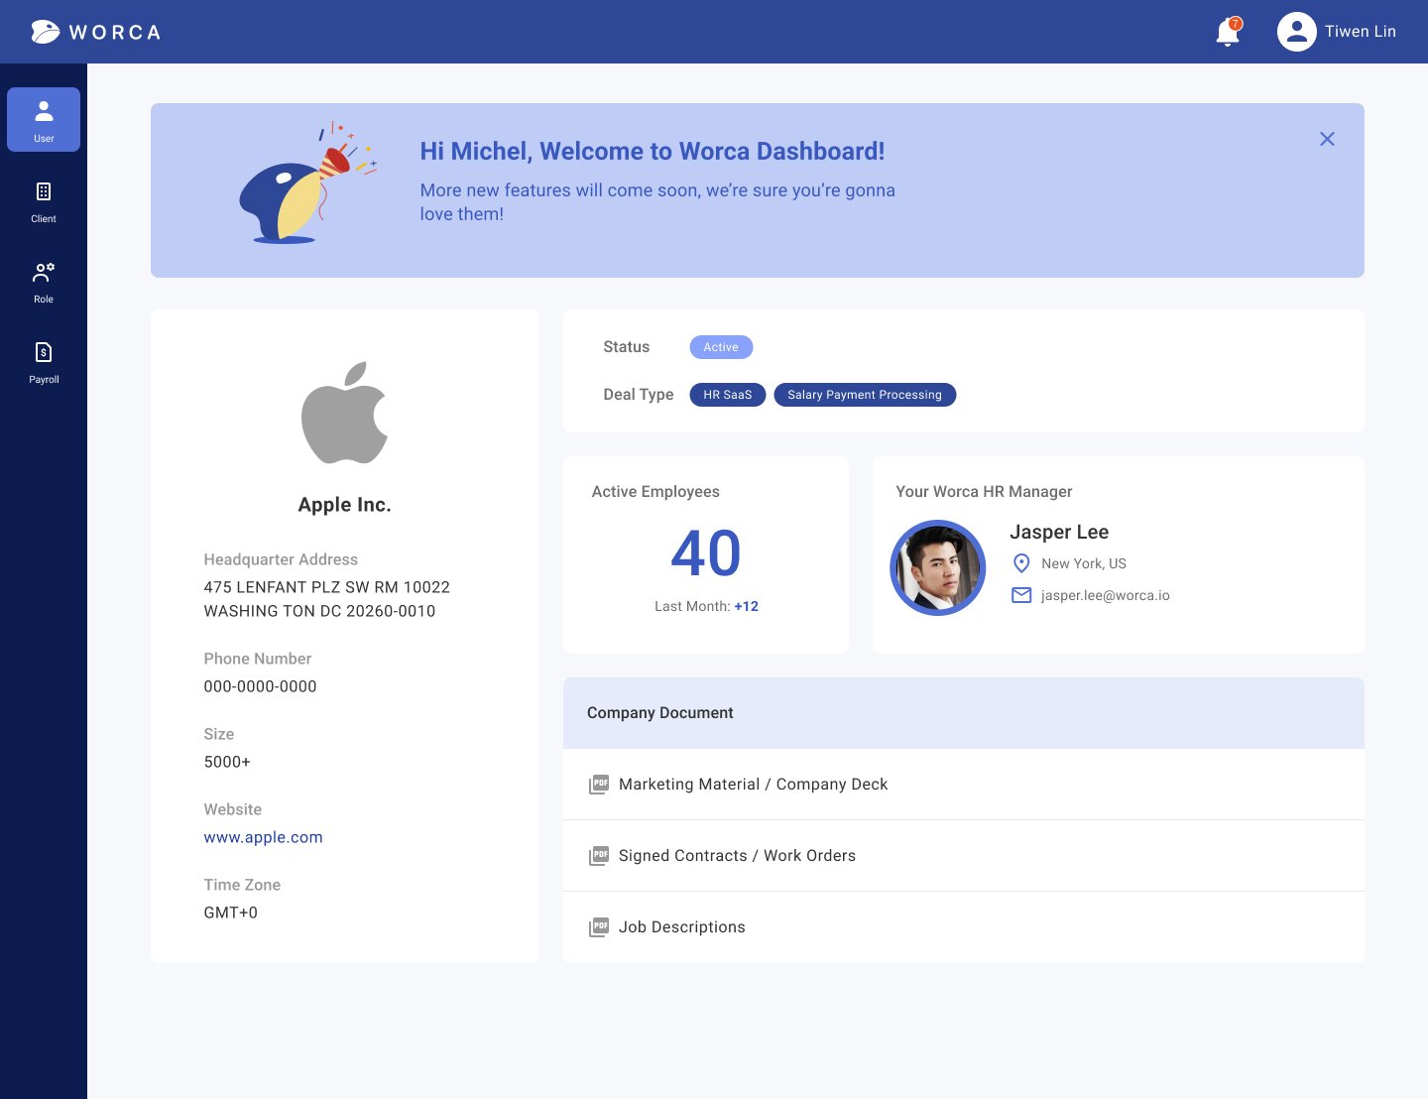Click the address line 475 LENFANT PLZ
Image resolution: width=1428 pixels, height=1099 pixels.
pos(327,587)
